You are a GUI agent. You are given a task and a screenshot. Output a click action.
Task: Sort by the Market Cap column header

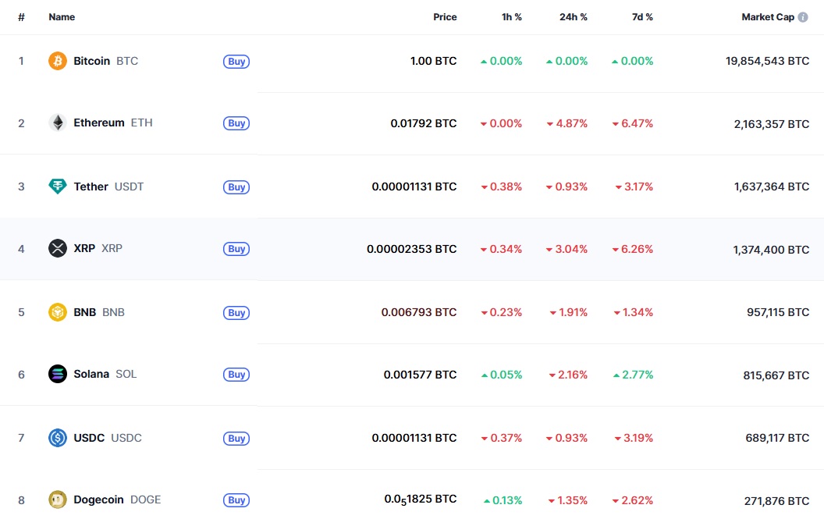[x=767, y=16]
